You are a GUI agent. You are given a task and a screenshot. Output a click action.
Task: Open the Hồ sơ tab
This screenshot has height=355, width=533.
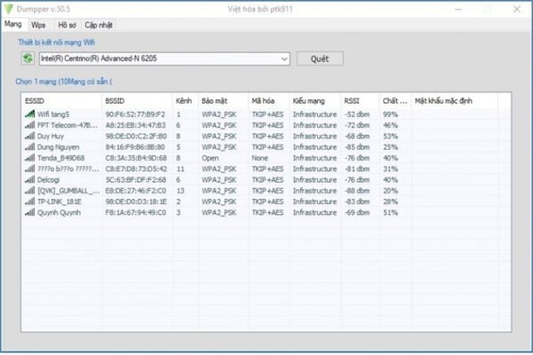[68, 24]
